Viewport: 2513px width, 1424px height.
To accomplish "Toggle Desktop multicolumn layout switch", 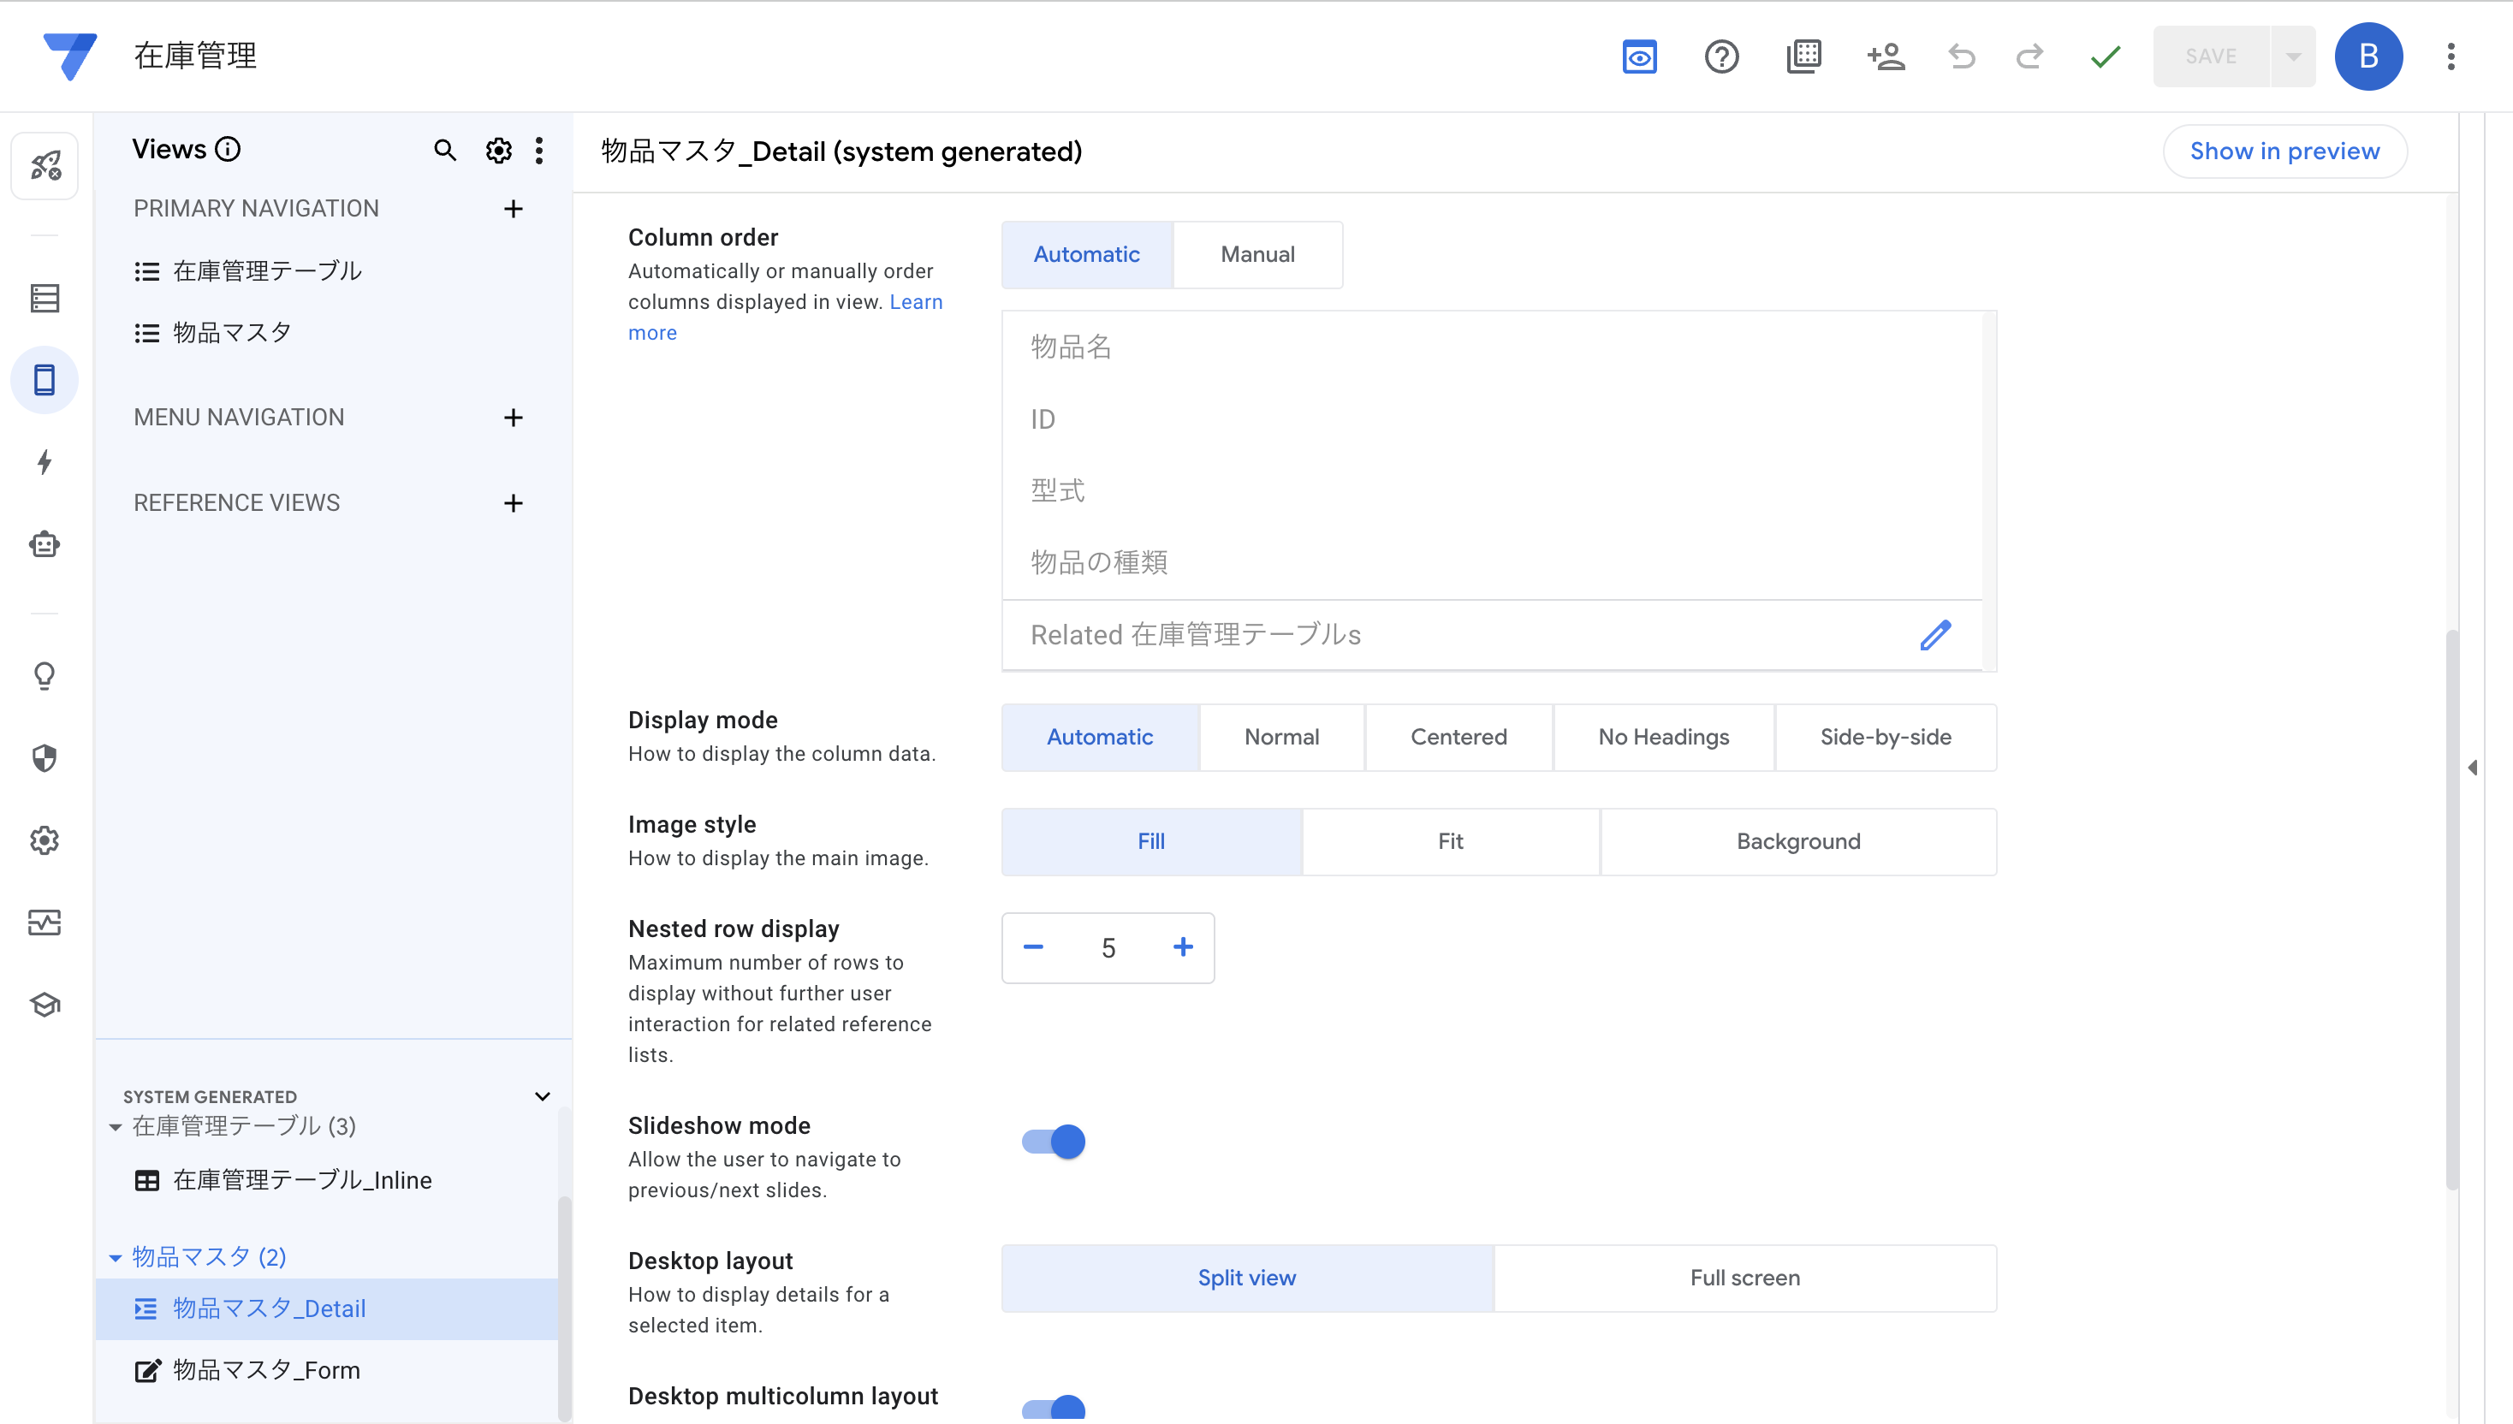I will 1054,1409.
